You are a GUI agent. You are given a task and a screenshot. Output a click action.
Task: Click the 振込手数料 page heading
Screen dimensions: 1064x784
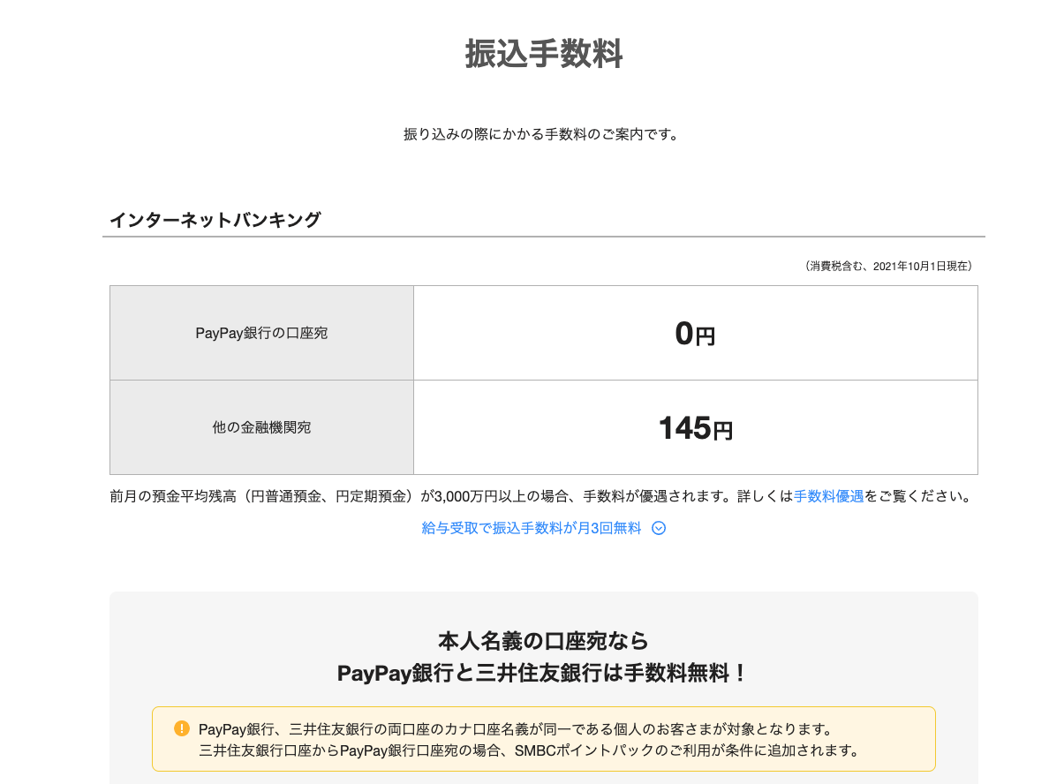543,54
